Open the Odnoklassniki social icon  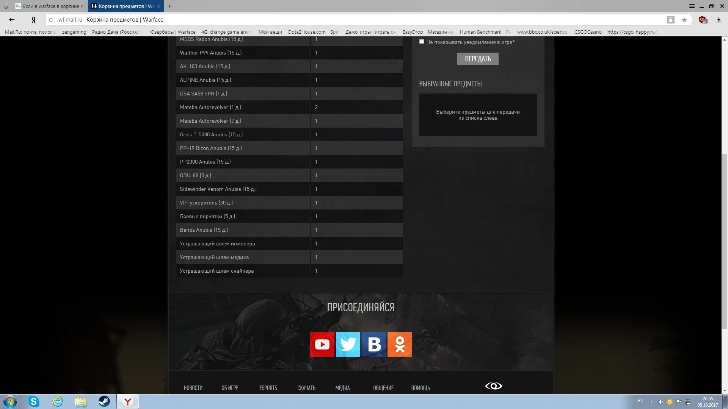(400, 344)
